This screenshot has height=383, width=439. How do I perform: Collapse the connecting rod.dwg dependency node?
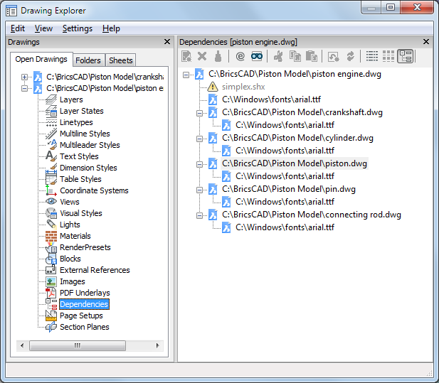199,215
